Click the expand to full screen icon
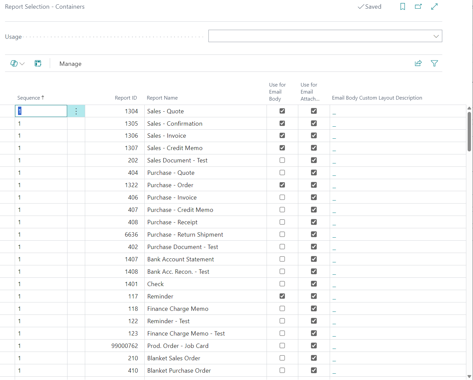Viewport: 473px width, 380px height. (x=434, y=7)
